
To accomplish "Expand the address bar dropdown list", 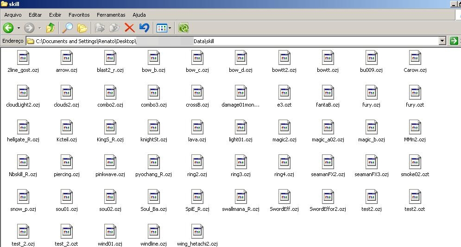I will (442, 41).
